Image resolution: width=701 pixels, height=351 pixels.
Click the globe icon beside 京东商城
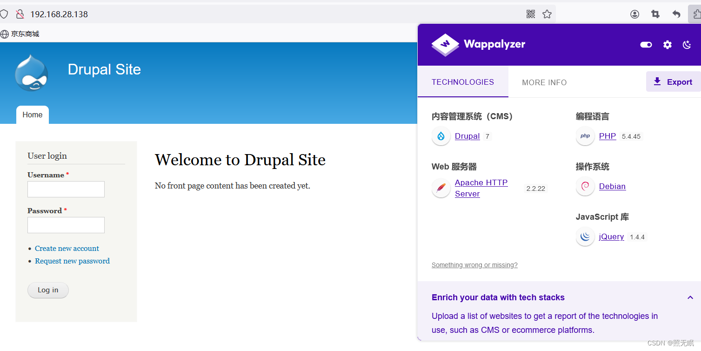pos(5,34)
